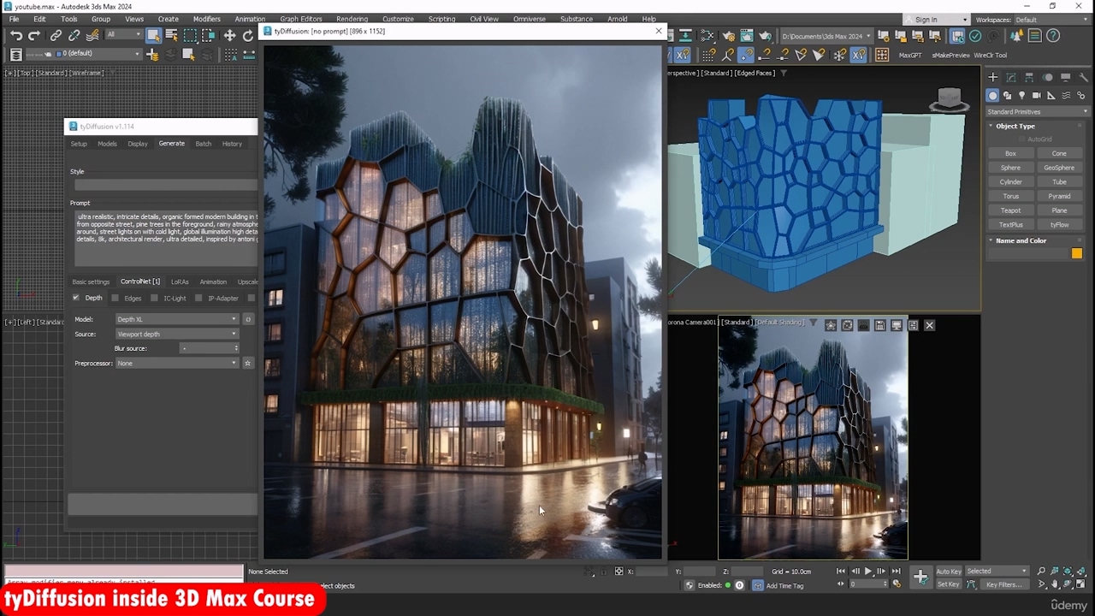Choose the Cameras category icon
This screenshot has width=1095, height=616.
[1037, 96]
